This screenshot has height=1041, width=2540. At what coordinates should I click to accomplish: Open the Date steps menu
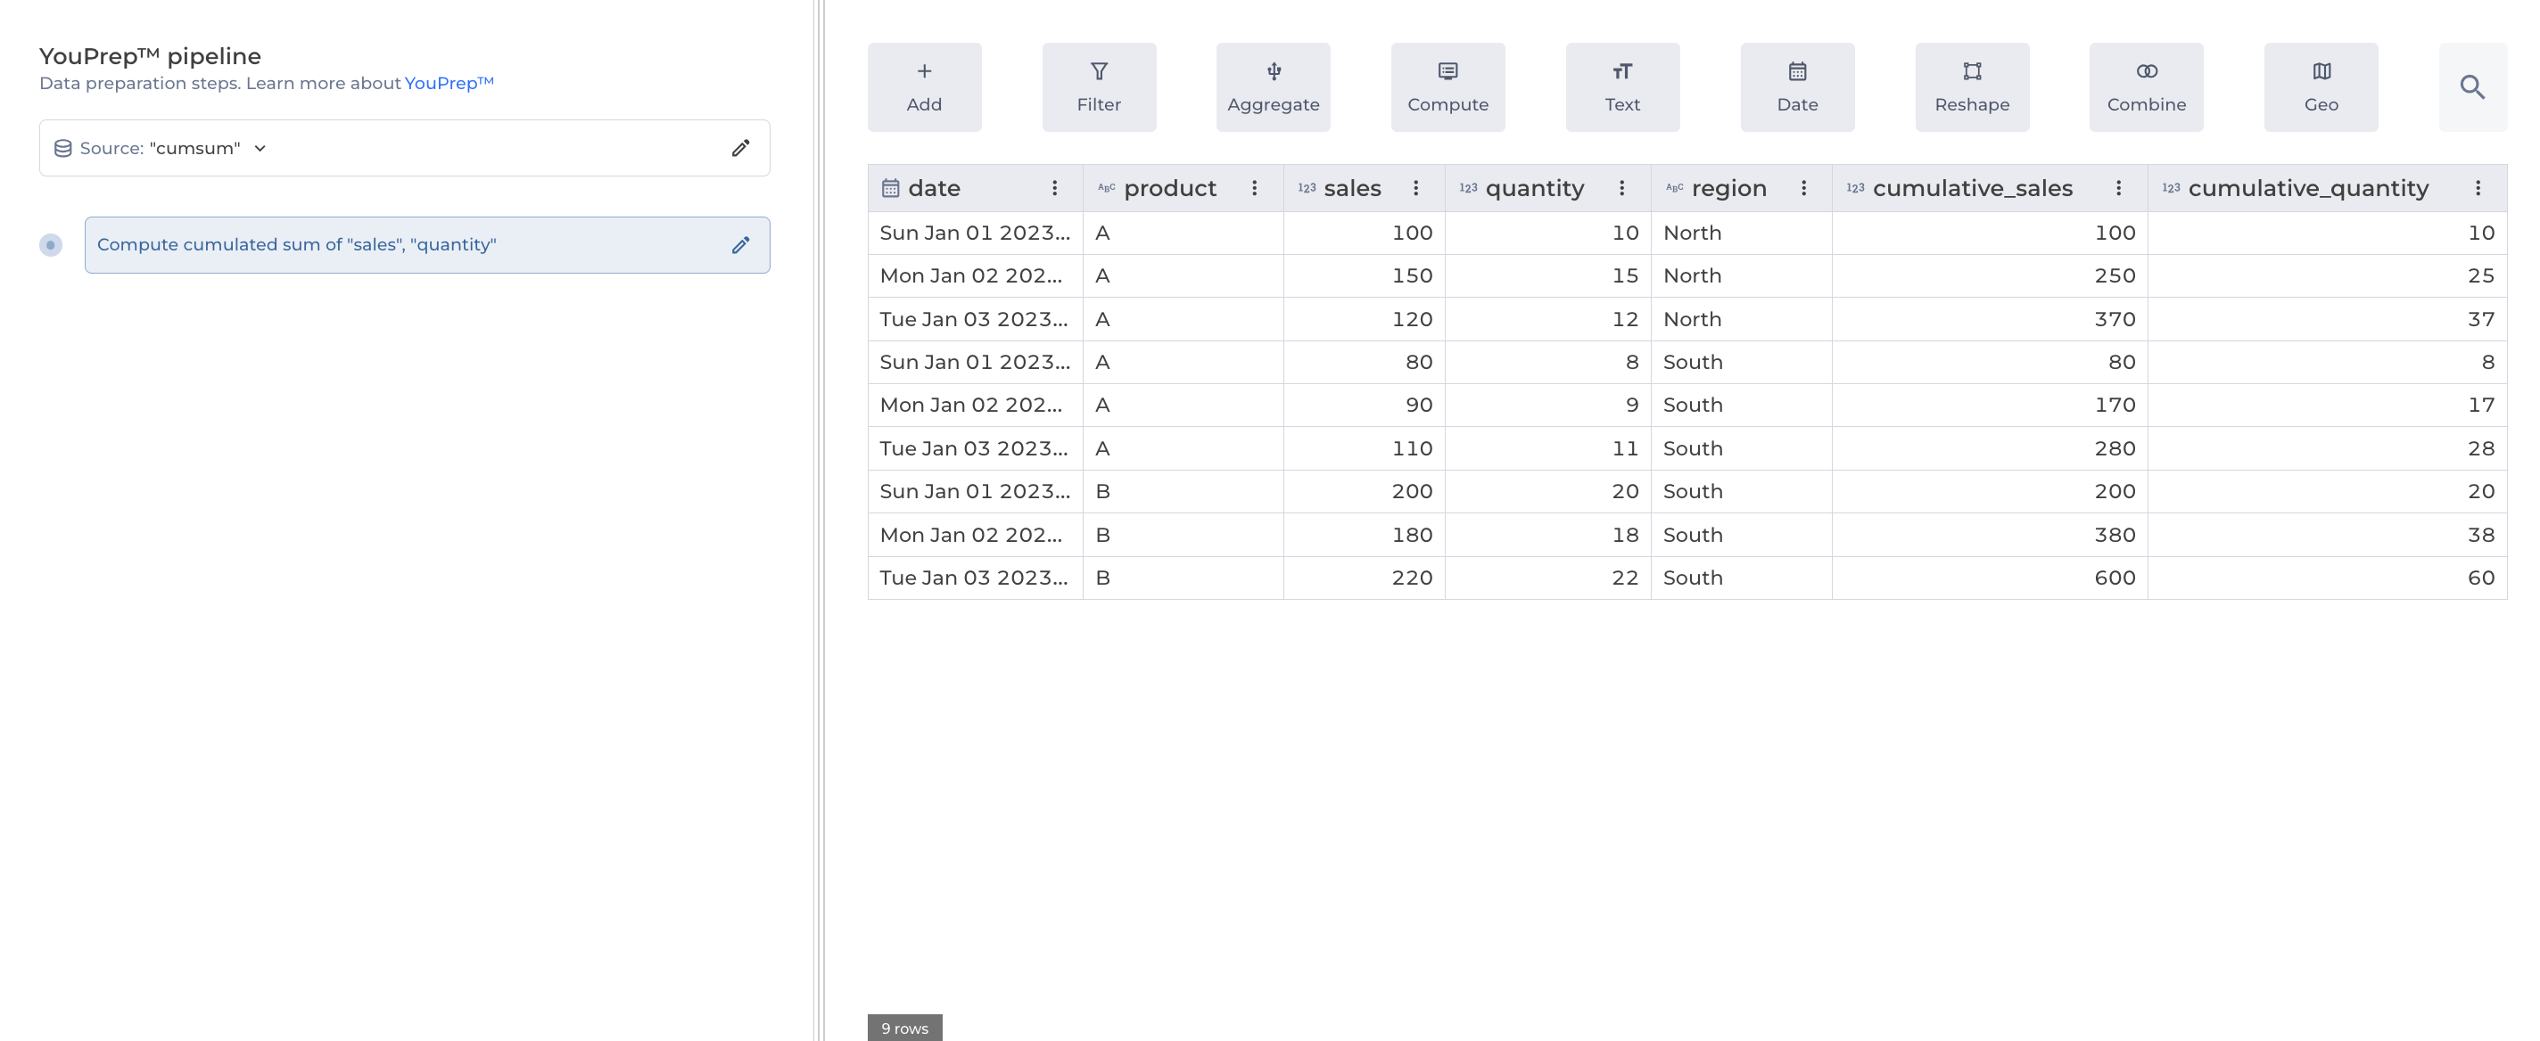(1796, 86)
